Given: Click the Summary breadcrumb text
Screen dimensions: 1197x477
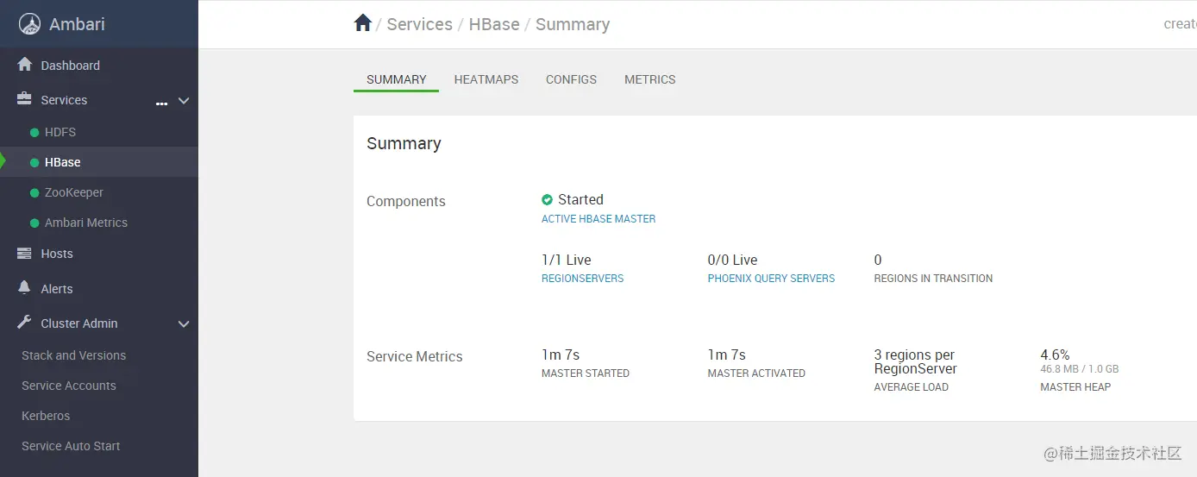Looking at the screenshot, I should click(573, 24).
